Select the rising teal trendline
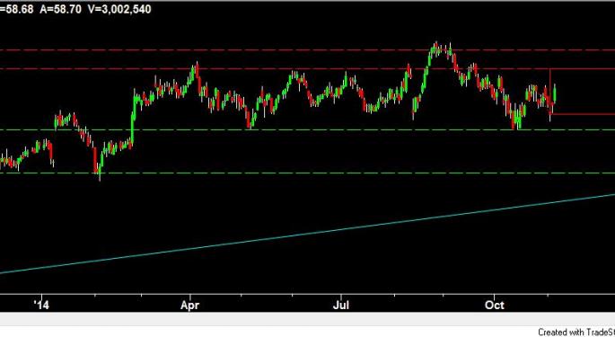This screenshot has height=337, width=615. (x=307, y=234)
